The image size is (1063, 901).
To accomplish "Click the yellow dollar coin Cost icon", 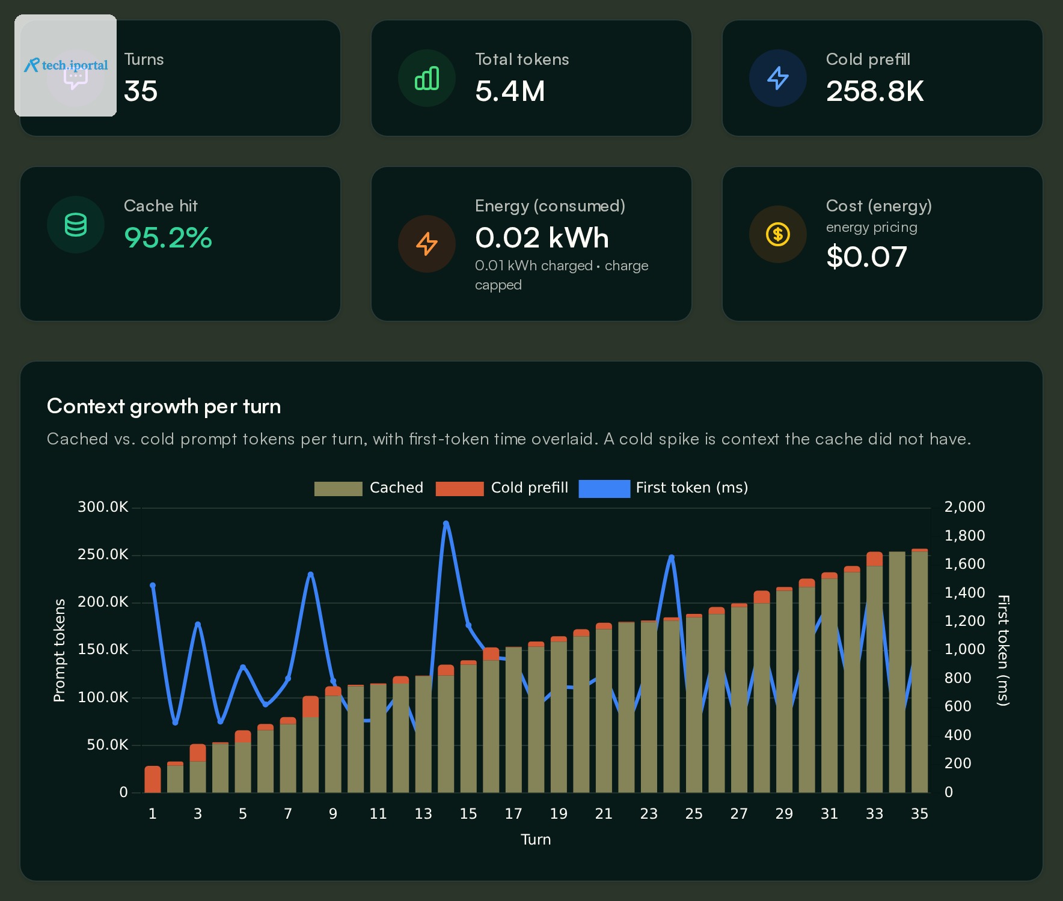I will coord(778,234).
